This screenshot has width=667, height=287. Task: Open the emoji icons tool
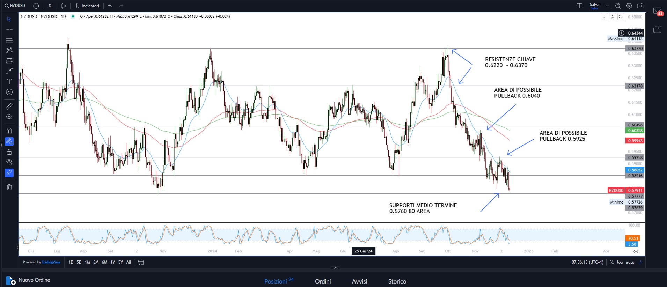pyautogui.click(x=9, y=92)
